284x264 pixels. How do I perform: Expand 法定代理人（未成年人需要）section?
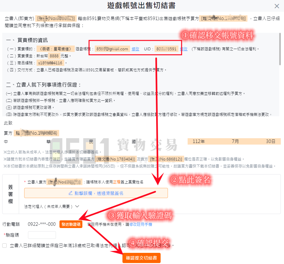click(x=52, y=207)
